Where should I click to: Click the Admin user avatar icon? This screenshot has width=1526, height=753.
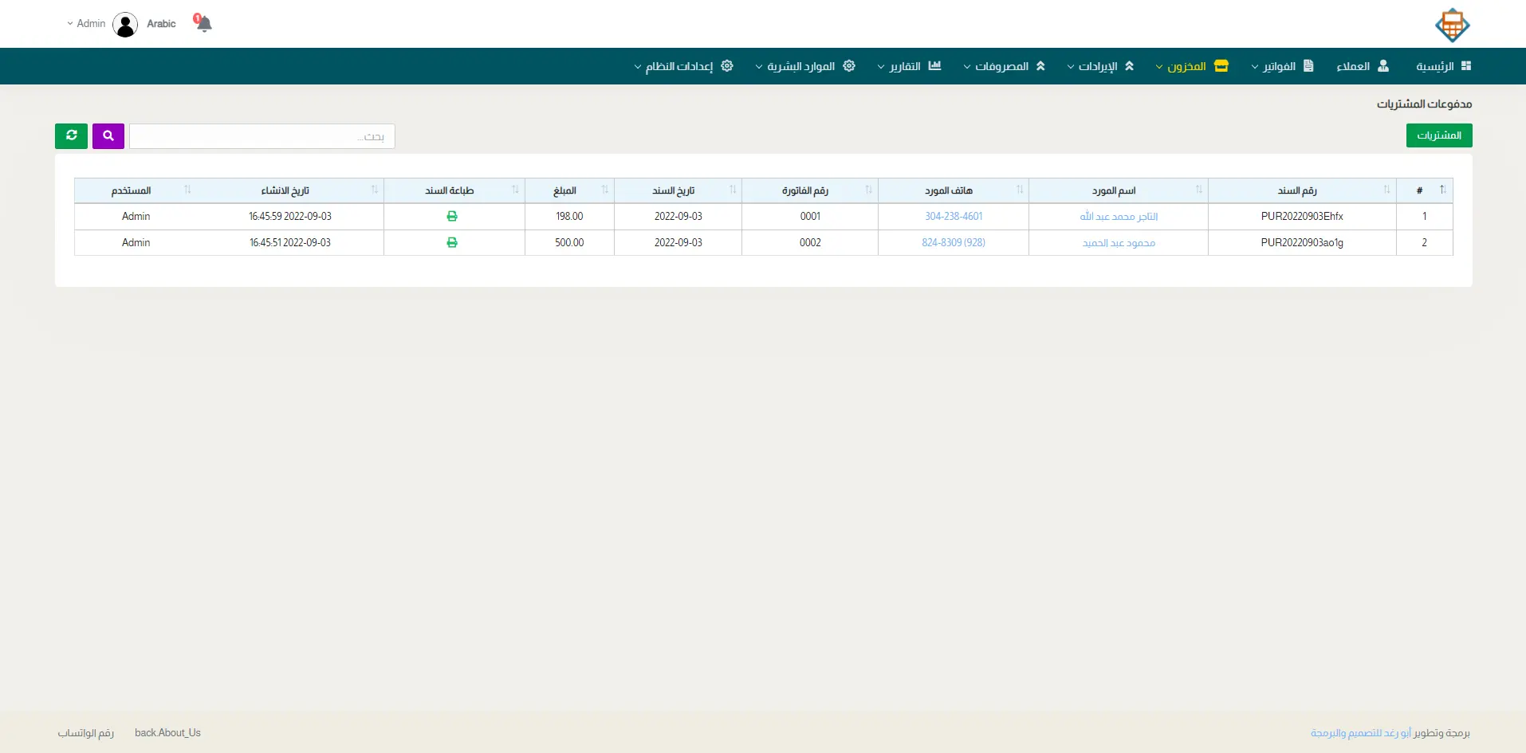pos(125,25)
